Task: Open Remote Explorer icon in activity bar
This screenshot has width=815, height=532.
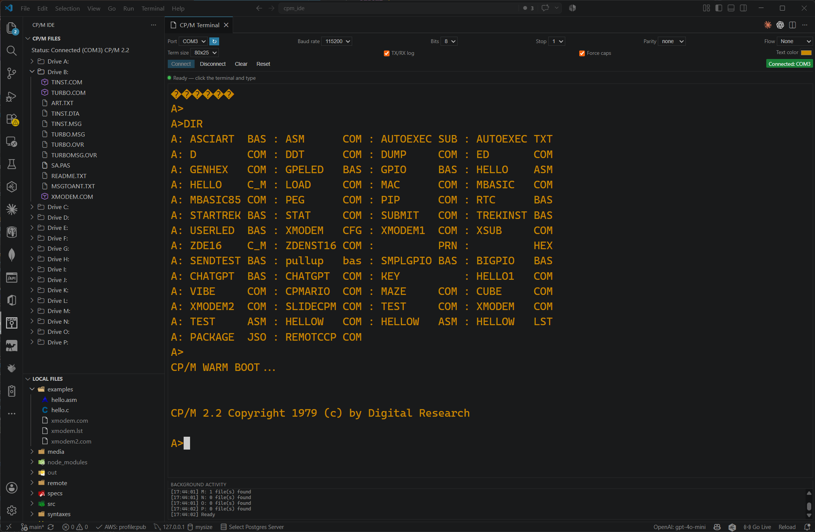Action: point(12,142)
